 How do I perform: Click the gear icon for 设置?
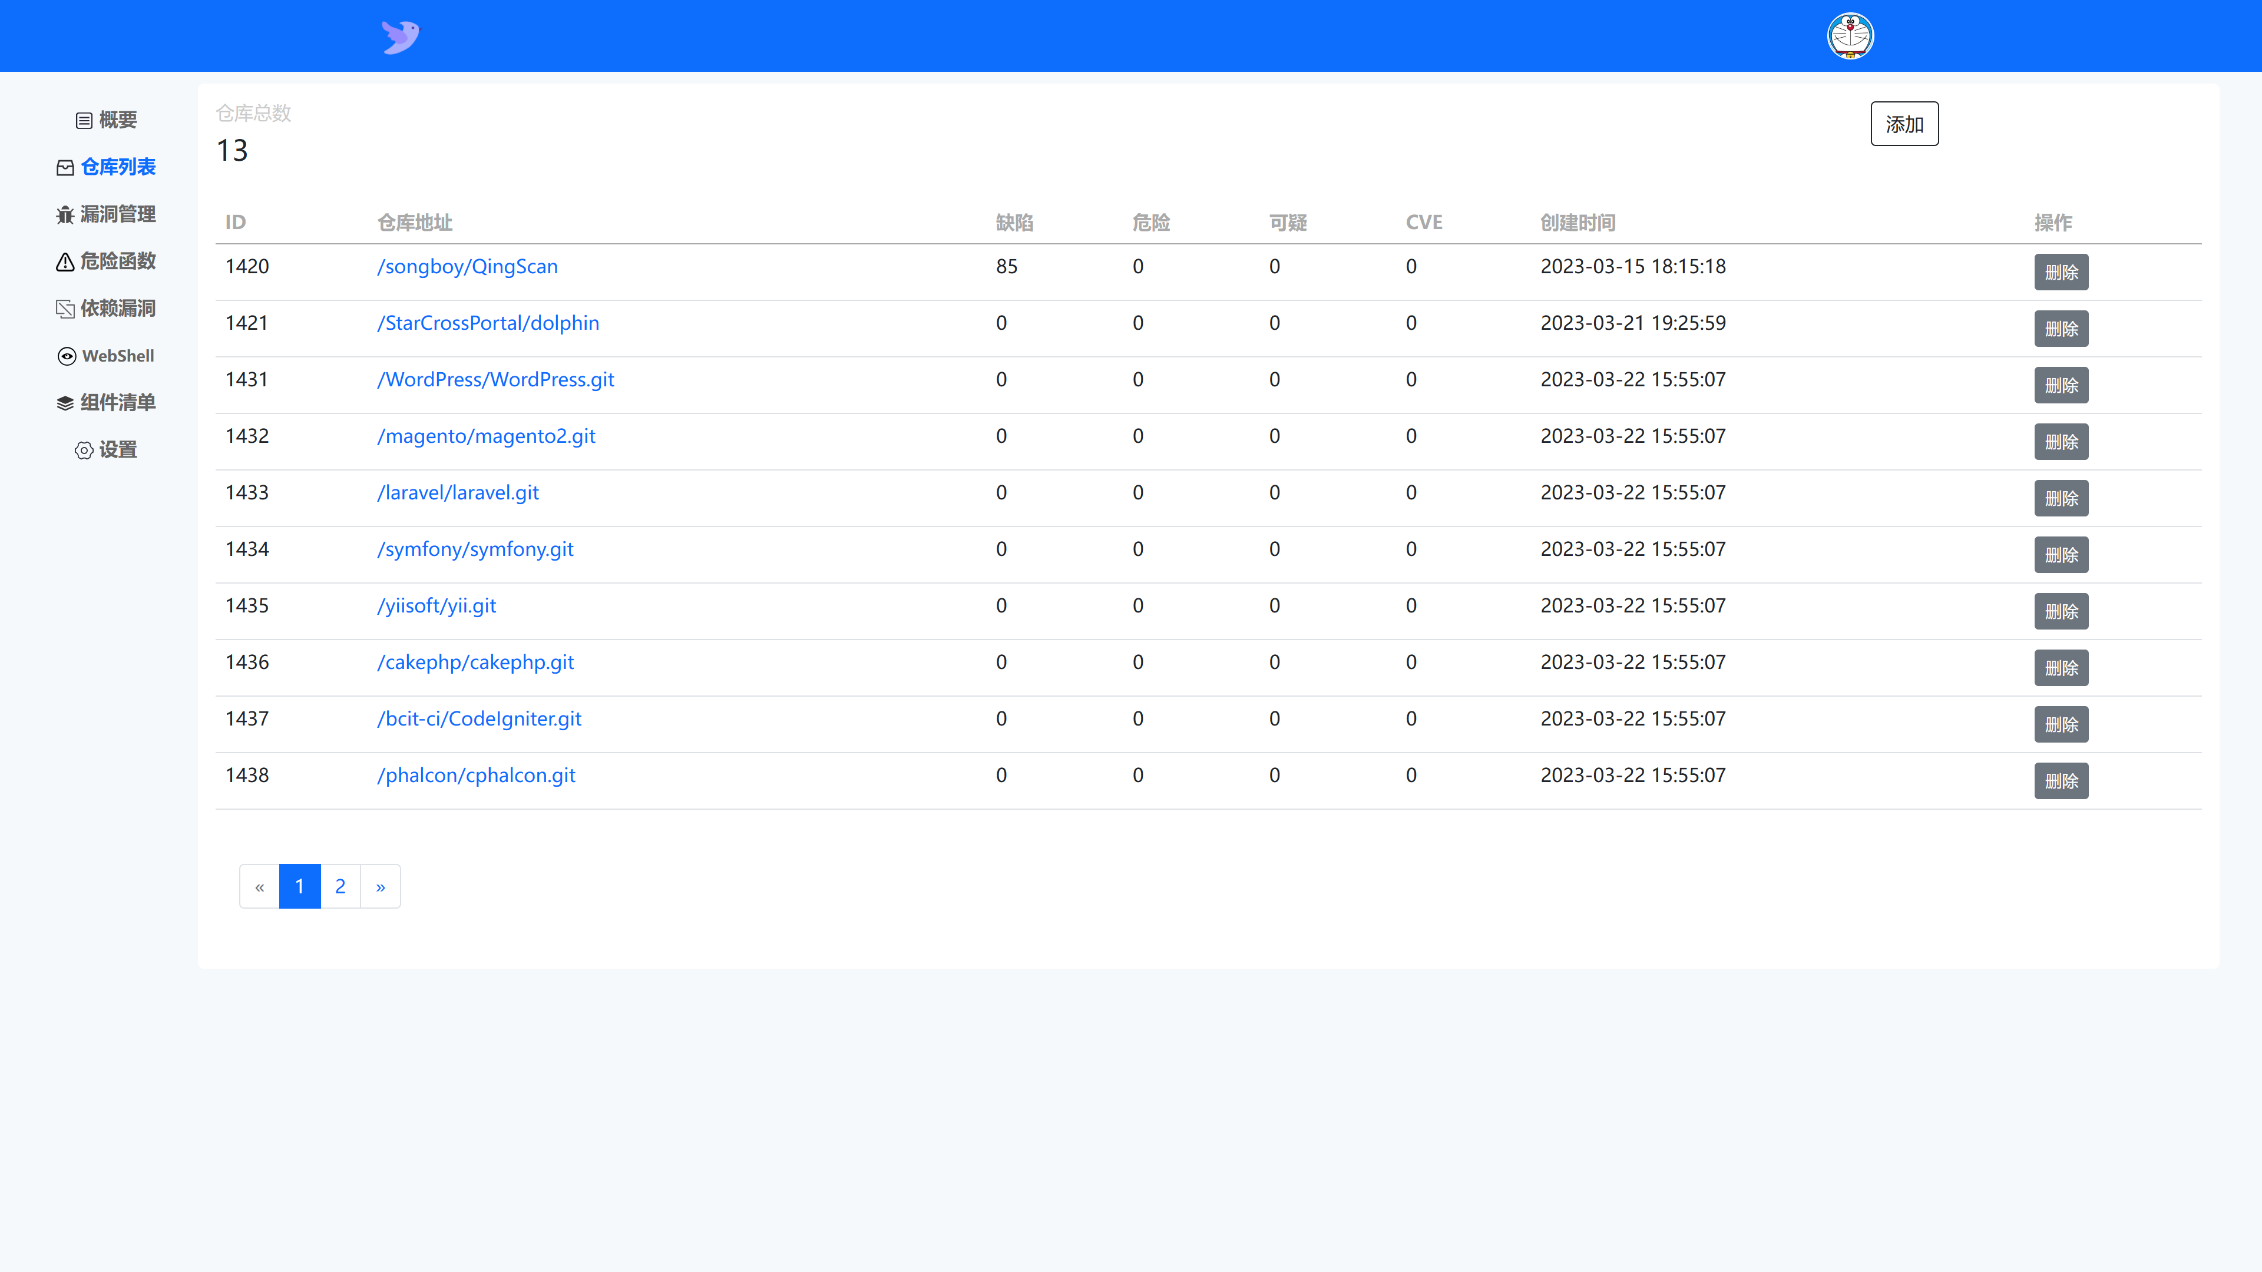coord(84,450)
